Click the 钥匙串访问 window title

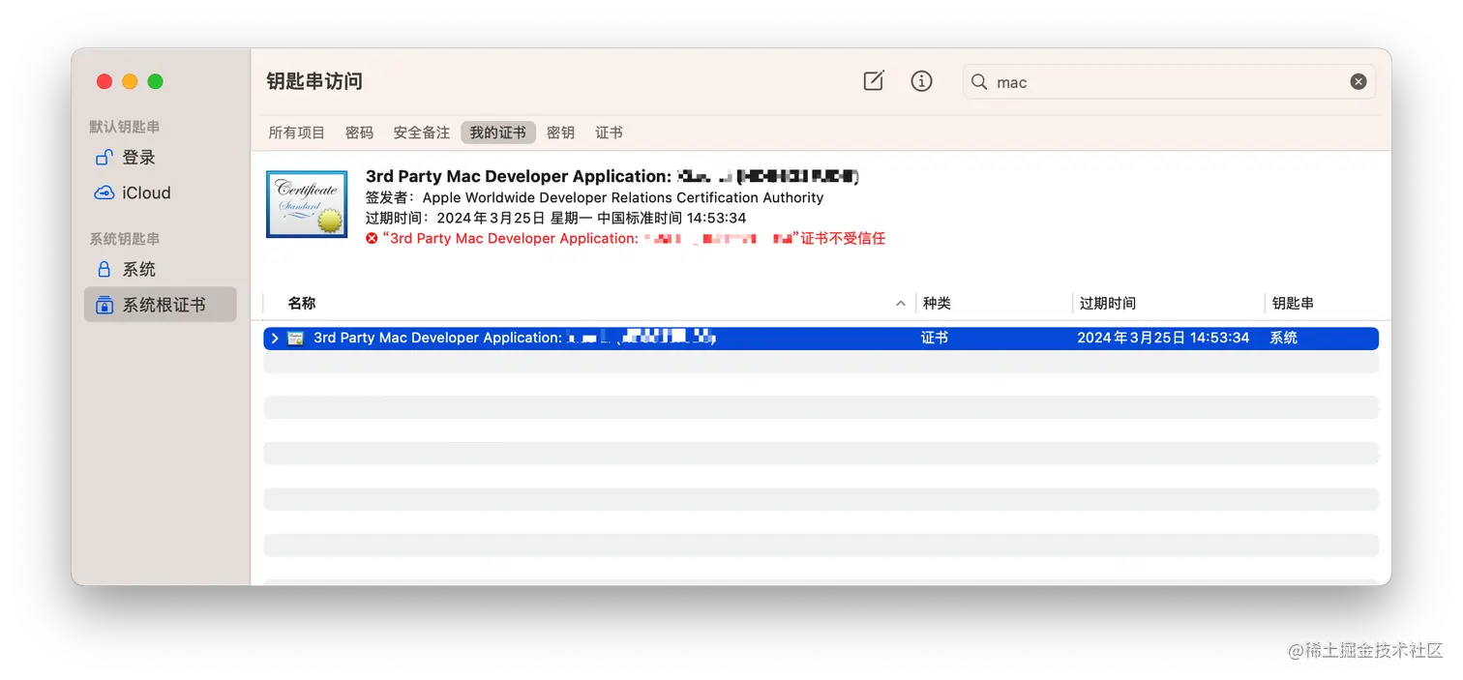(x=314, y=81)
